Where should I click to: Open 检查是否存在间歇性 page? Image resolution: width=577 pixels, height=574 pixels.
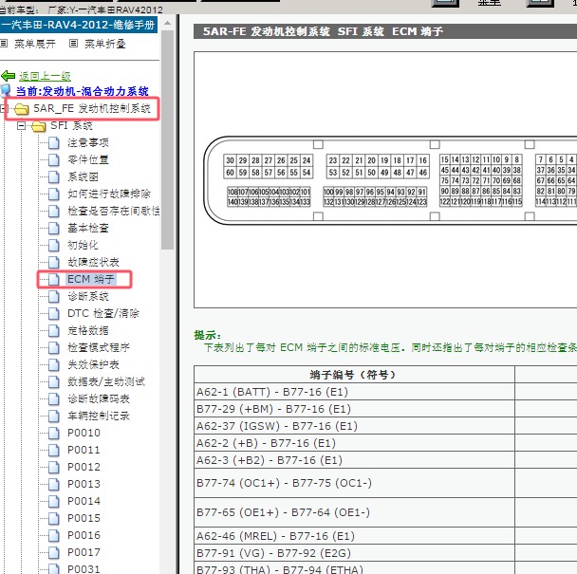tap(113, 211)
